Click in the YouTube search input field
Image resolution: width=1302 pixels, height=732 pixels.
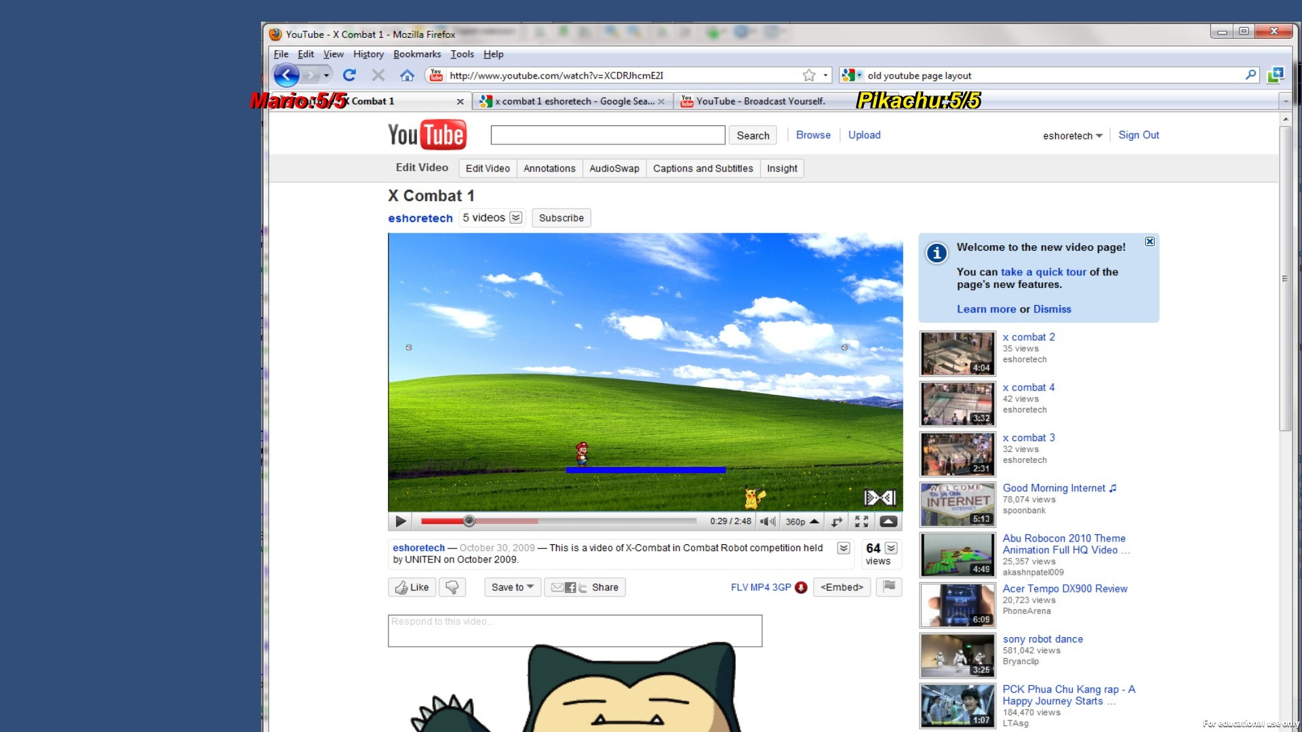(608, 135)
